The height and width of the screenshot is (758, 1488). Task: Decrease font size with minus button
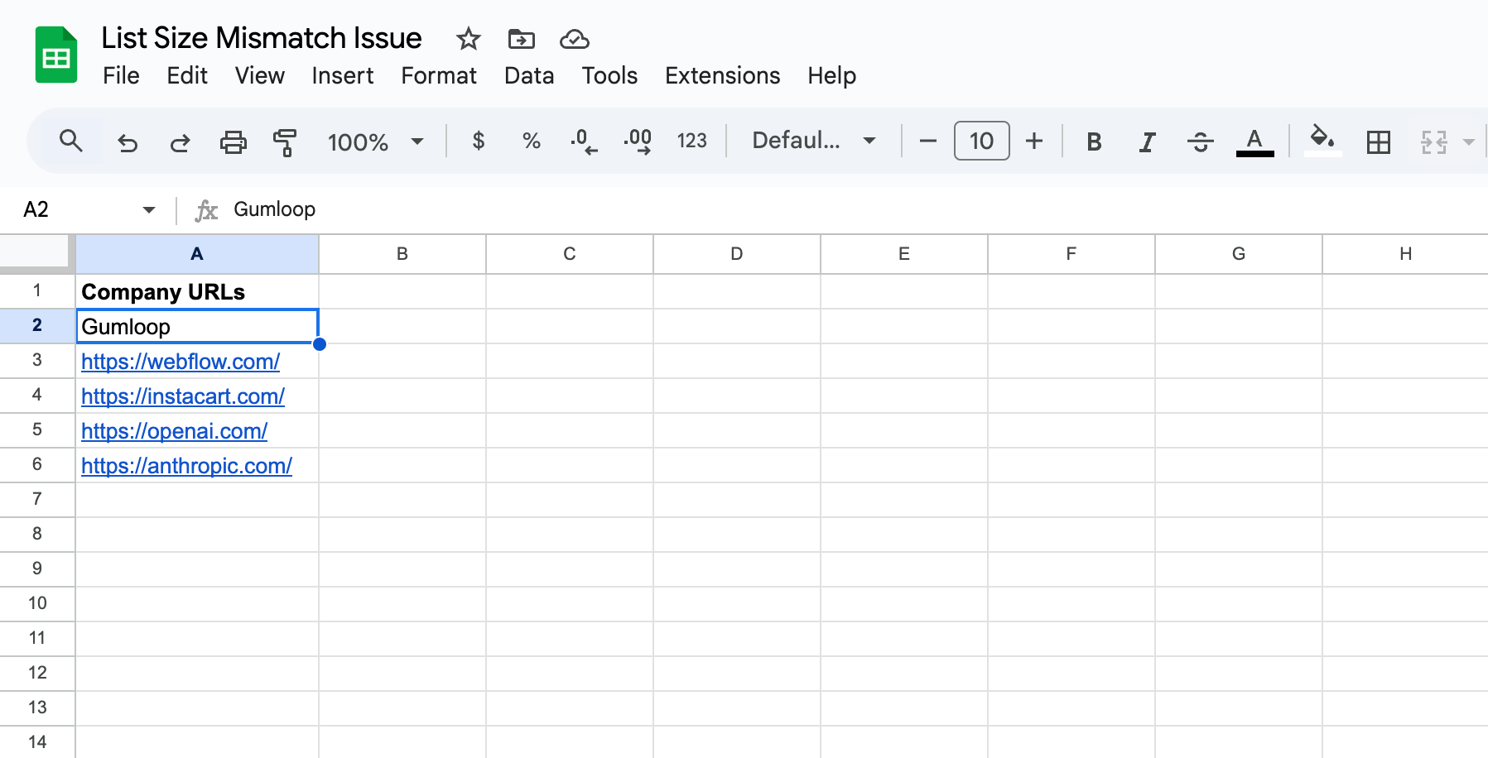point(928,142)
